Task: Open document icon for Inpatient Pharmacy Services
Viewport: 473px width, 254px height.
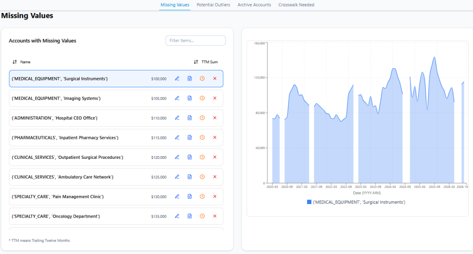Action: pyautogui.click(x=190, y=137)
